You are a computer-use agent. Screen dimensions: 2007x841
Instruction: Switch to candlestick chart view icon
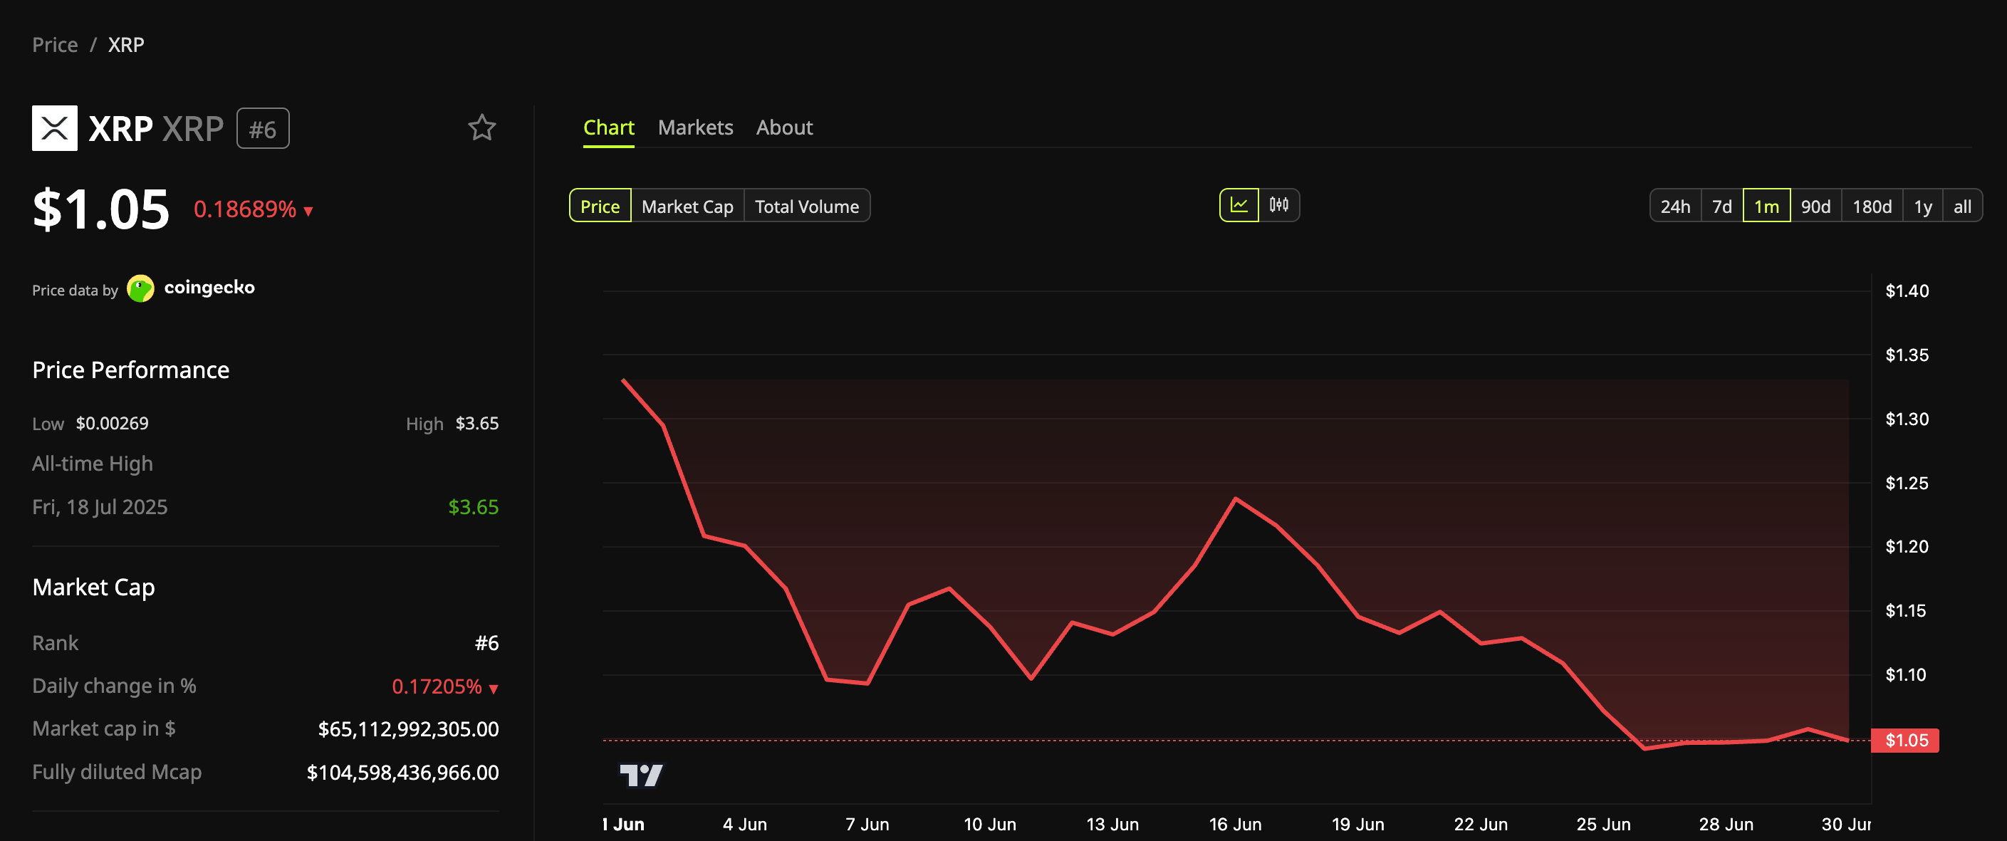point(1278,206)
